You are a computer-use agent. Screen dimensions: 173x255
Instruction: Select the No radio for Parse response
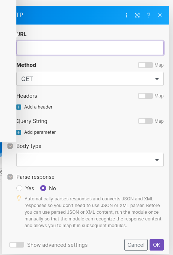pyautogui.click(x=43, y=188)
